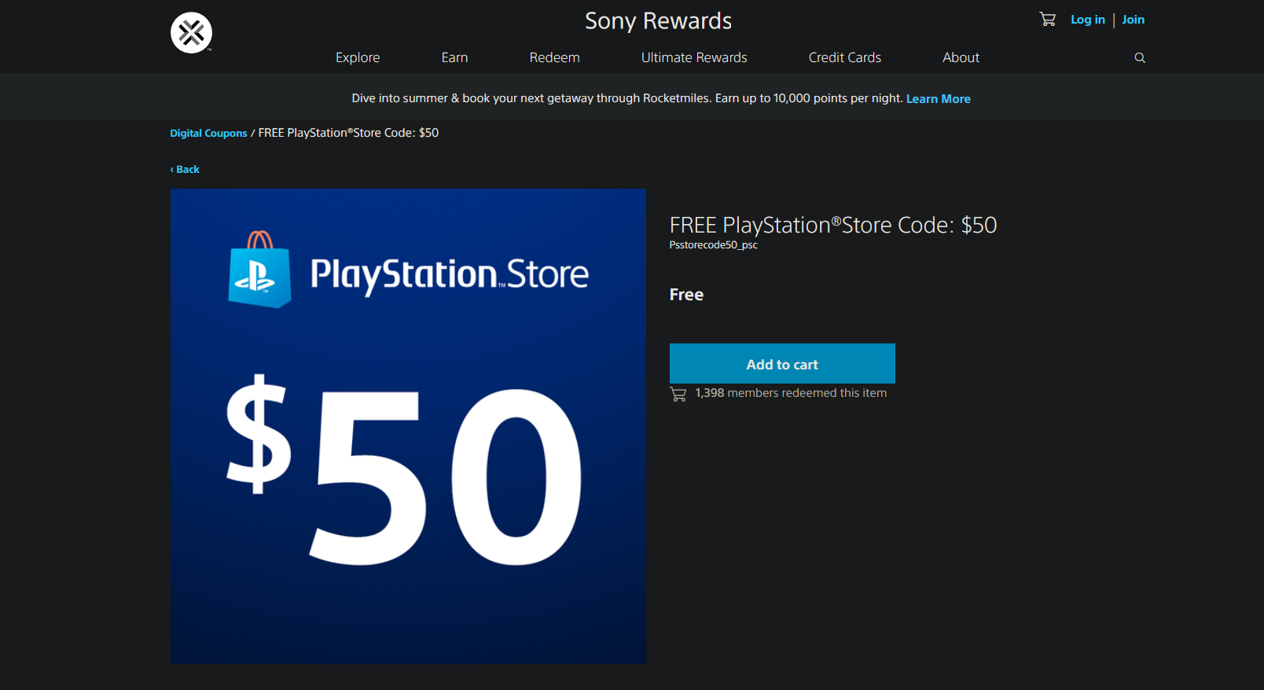This screenshot has height=690, width=1264.
Task: Click the search magnifier icon
Action: coord(1140,57)
